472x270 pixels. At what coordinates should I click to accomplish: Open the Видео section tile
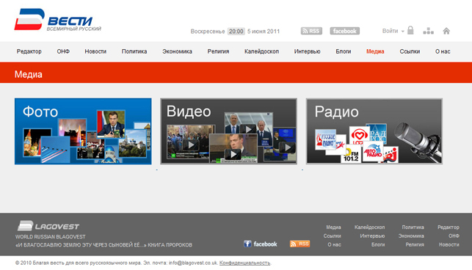coord(229,131)
